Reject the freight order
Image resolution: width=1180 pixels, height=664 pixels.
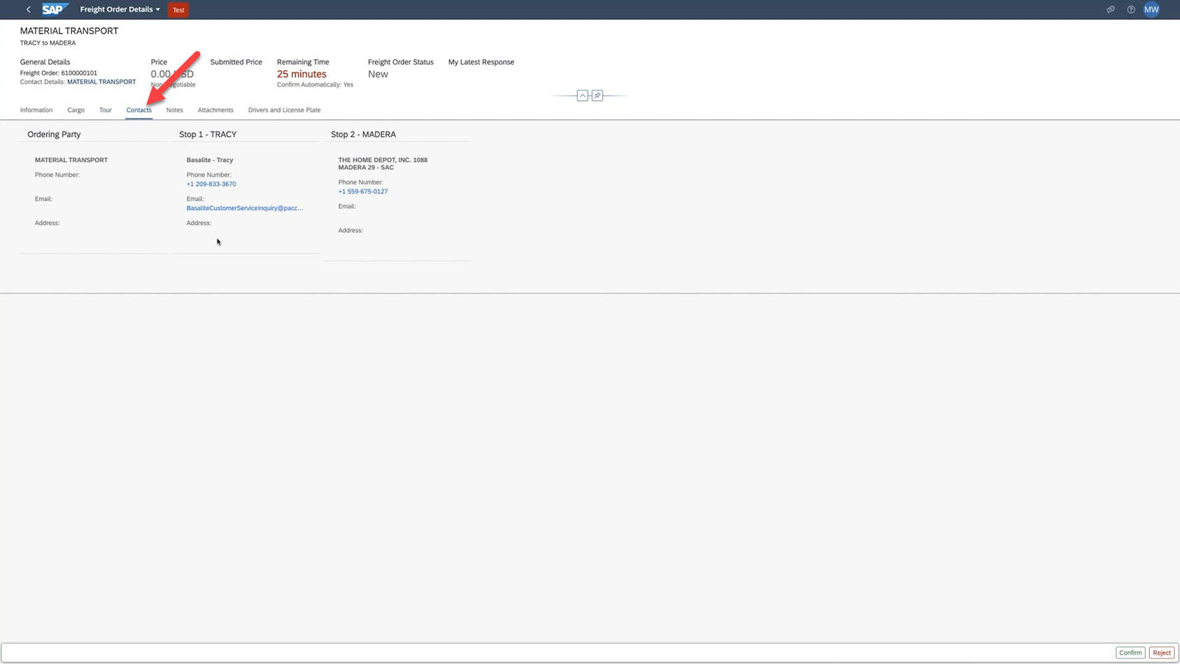(x=1162, y=653)
